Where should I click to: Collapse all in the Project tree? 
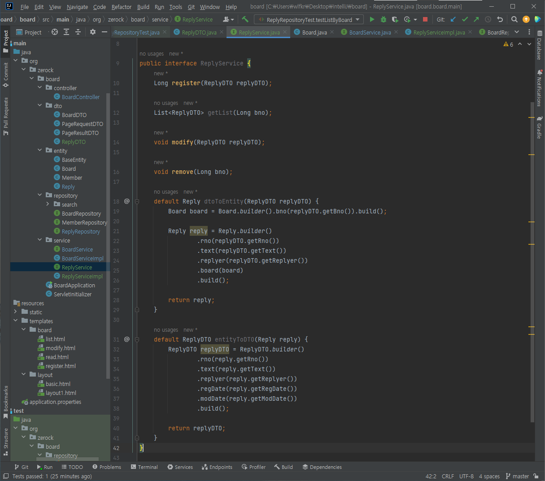click(x=78, y=32)
